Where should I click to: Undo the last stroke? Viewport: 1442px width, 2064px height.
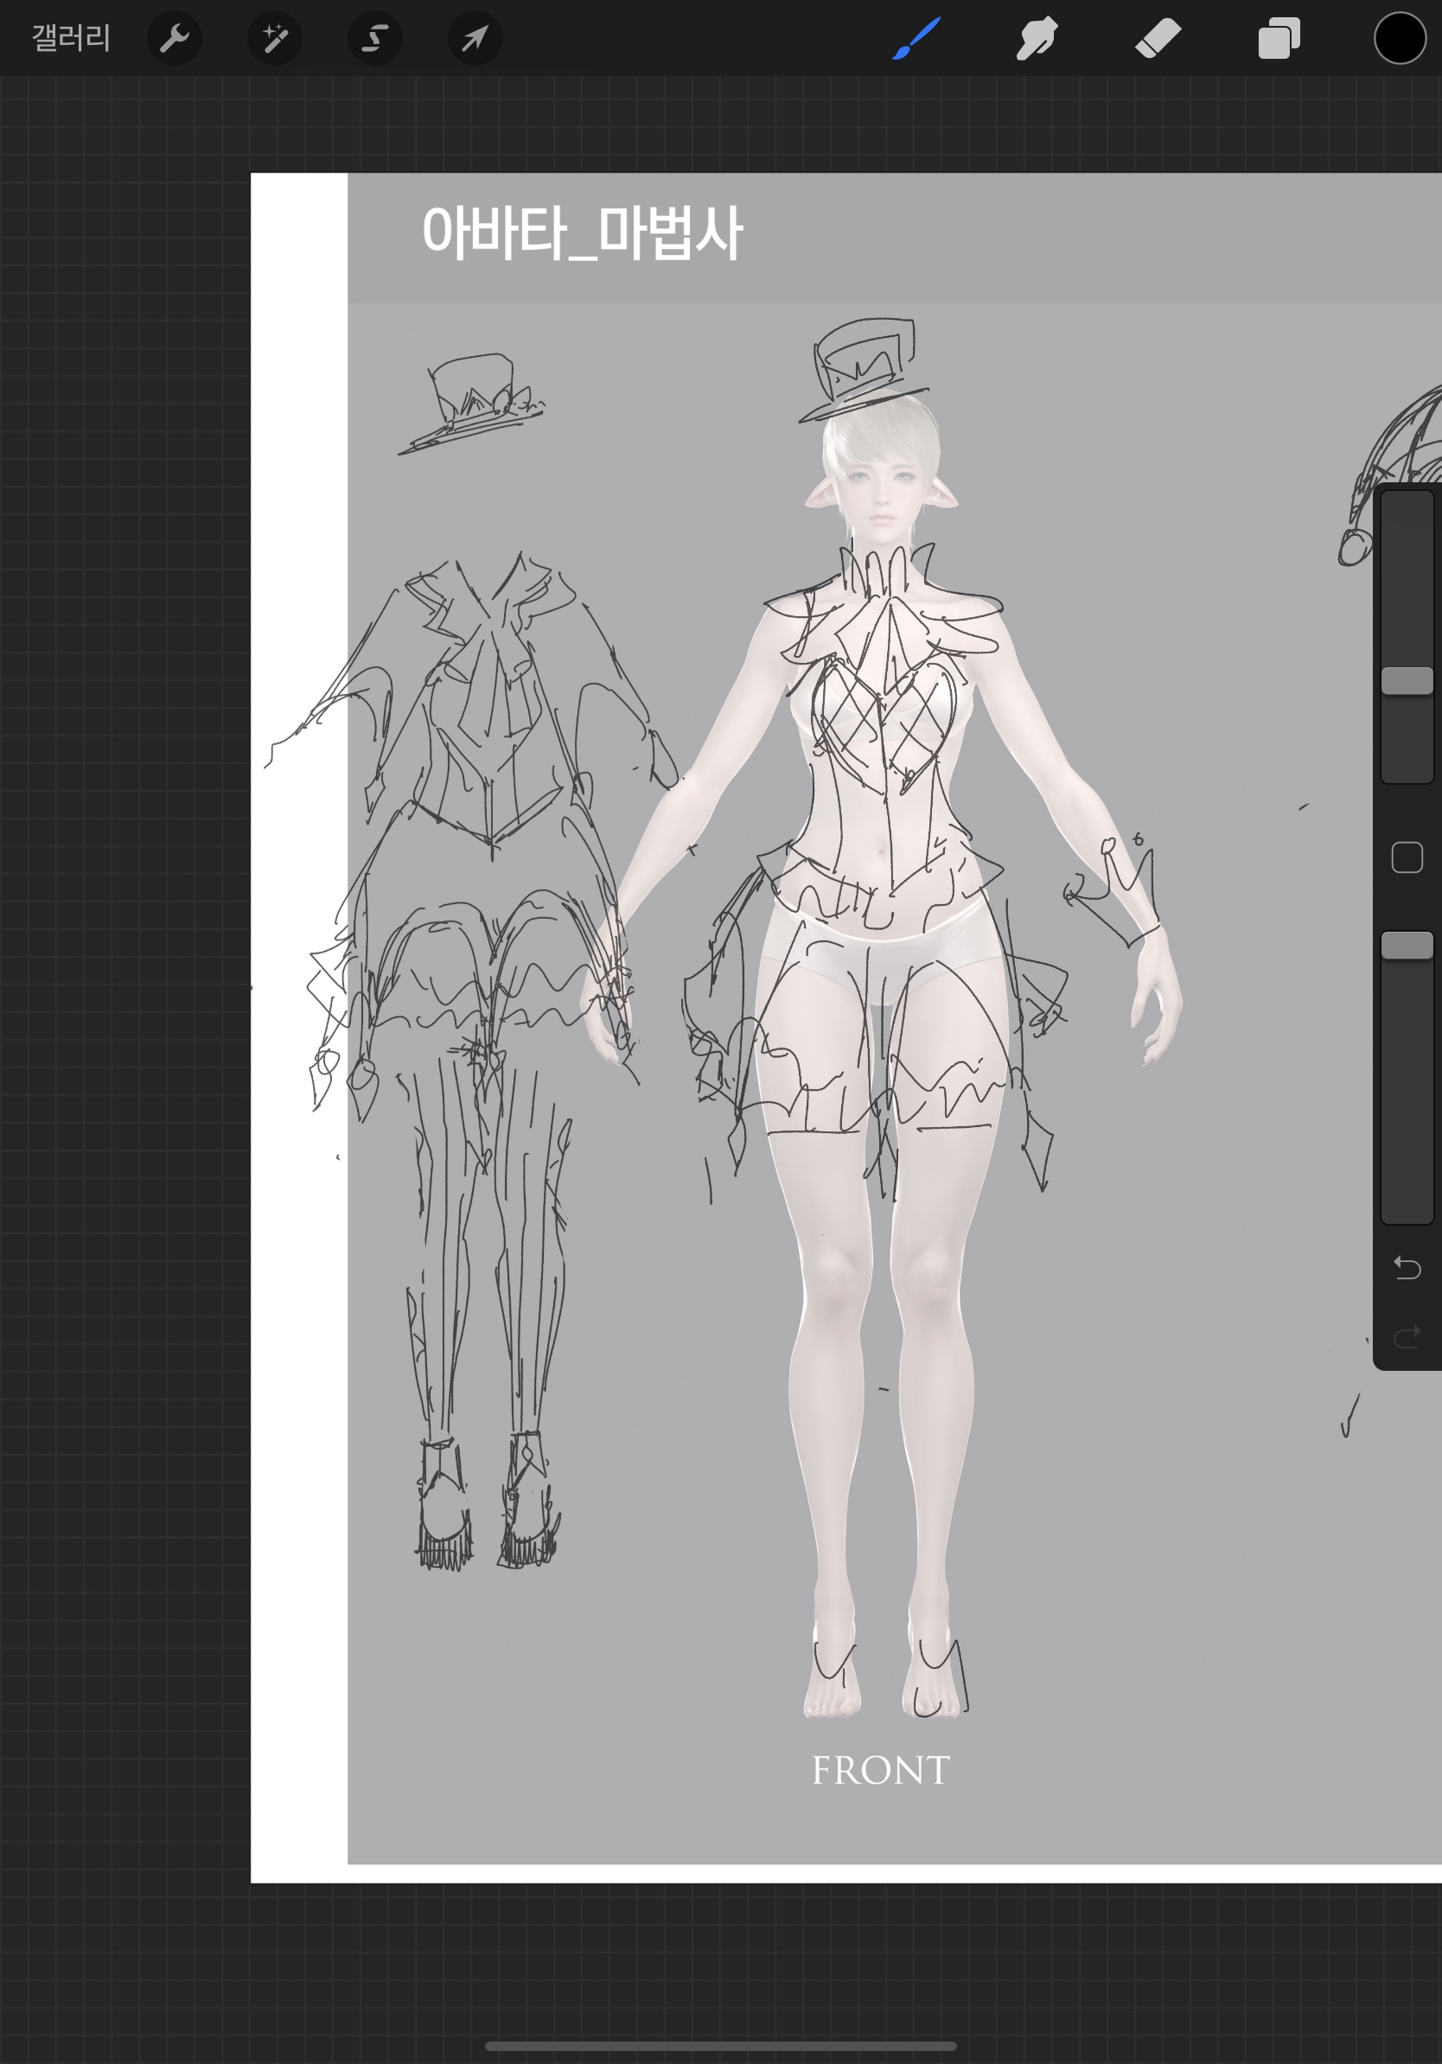pos(1406,1267)
